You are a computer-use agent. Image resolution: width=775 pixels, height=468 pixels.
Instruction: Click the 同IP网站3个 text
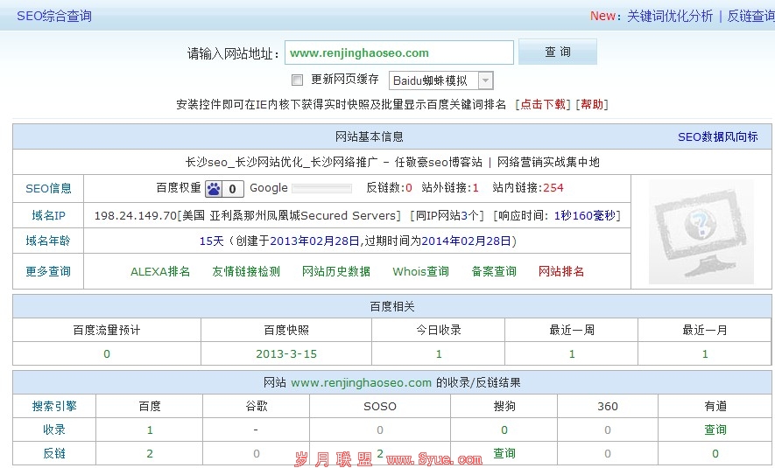click(447, 216)
